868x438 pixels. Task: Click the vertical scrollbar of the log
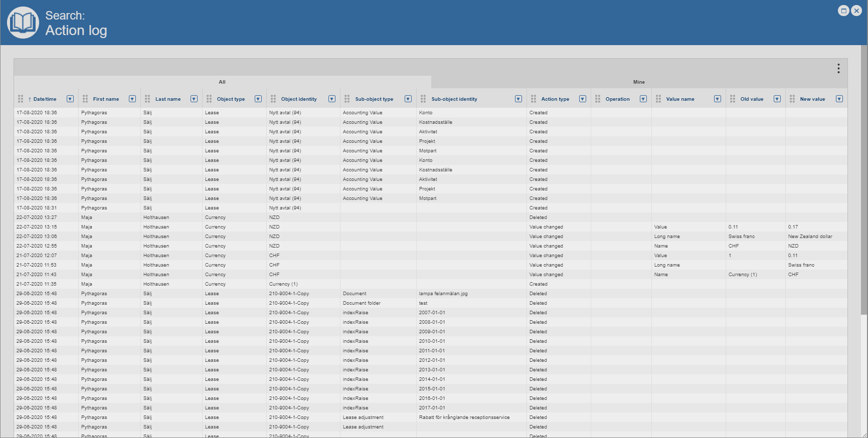[x=864, y=180]
